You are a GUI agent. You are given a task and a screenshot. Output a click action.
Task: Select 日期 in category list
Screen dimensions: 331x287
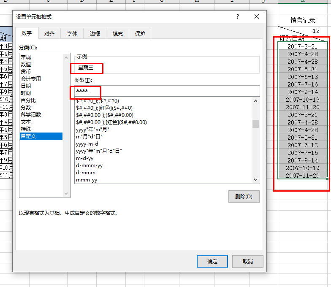26,86
